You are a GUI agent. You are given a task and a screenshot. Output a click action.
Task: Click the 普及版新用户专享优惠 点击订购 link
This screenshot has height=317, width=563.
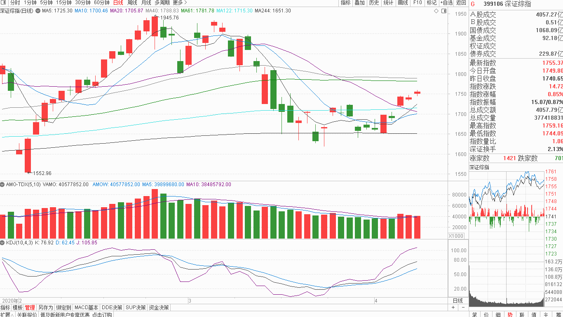(x=76, y=315)
